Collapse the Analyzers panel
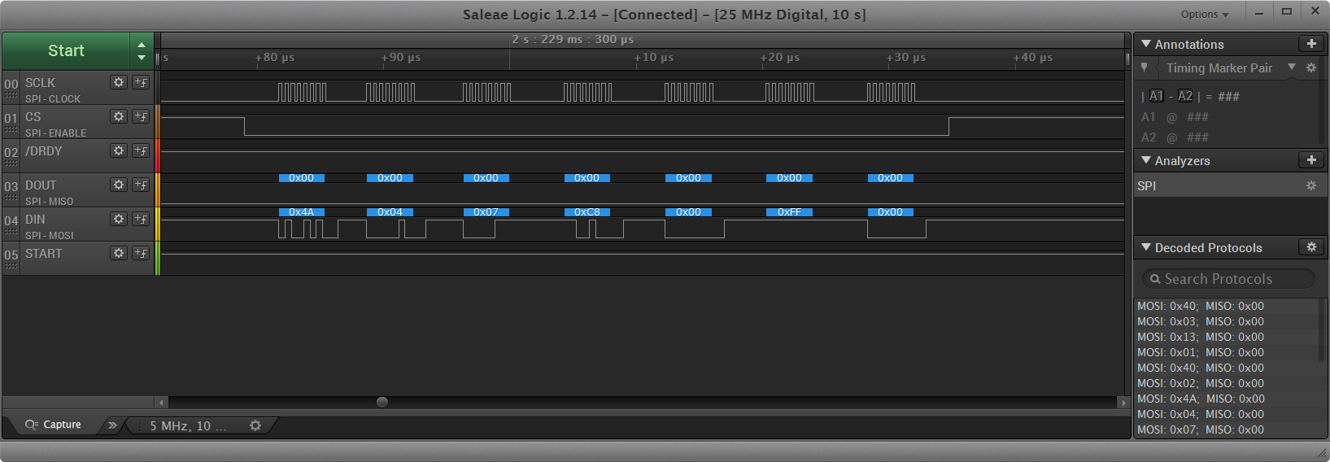This screenshot has width=1330, height=462. point(1146,160)
